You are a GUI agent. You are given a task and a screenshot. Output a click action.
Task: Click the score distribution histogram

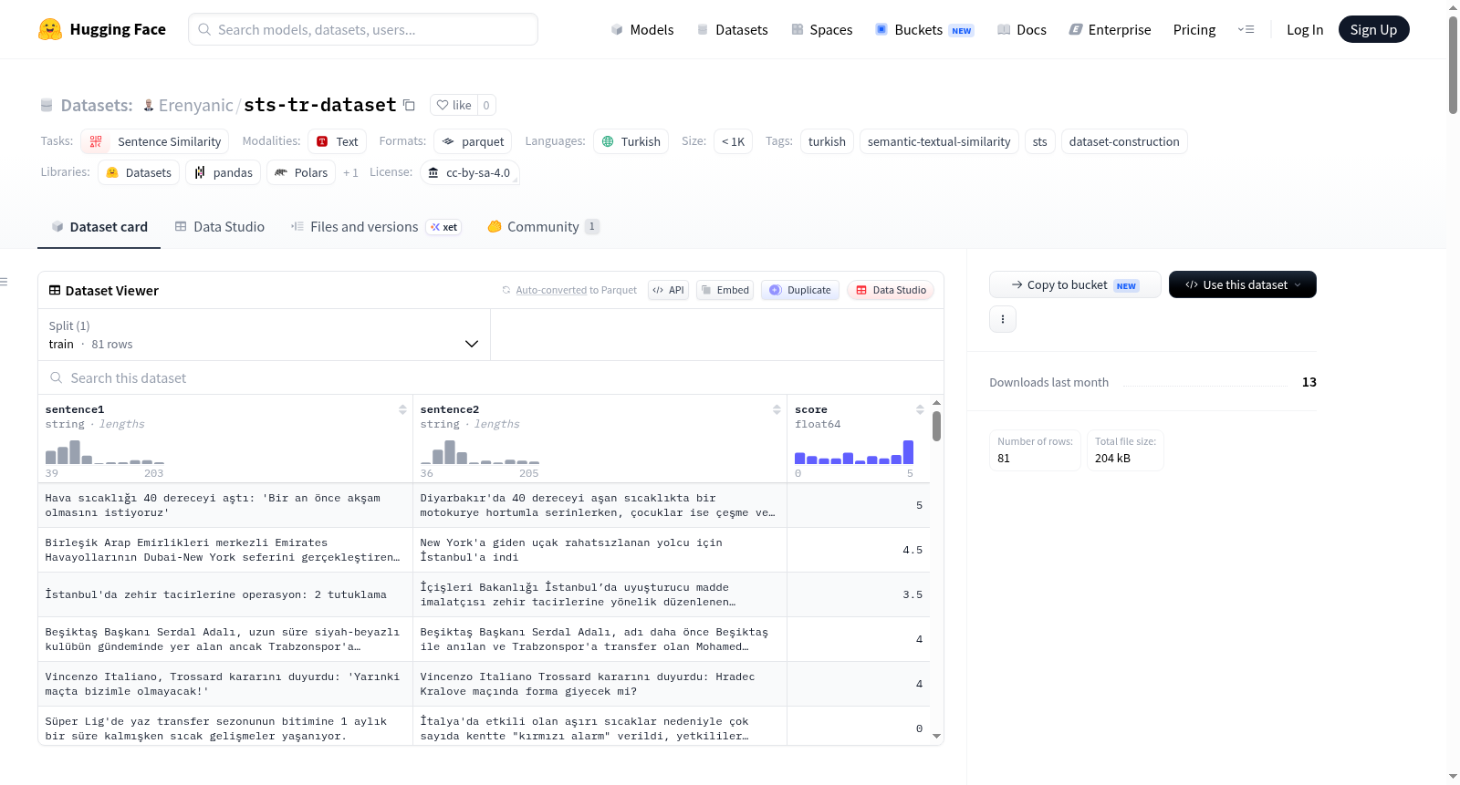tap(854, 452)
